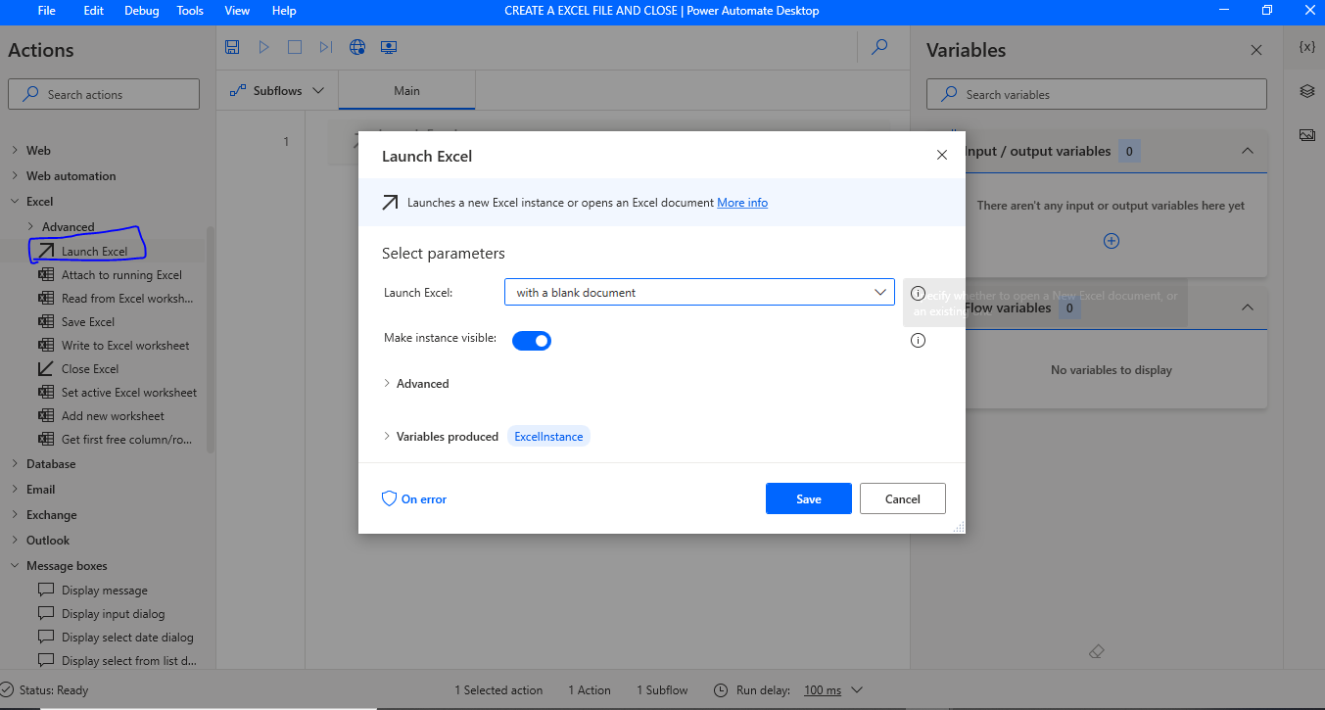
Task: Click the eraser icon below the Variables pane
Action: (1097, 651)
